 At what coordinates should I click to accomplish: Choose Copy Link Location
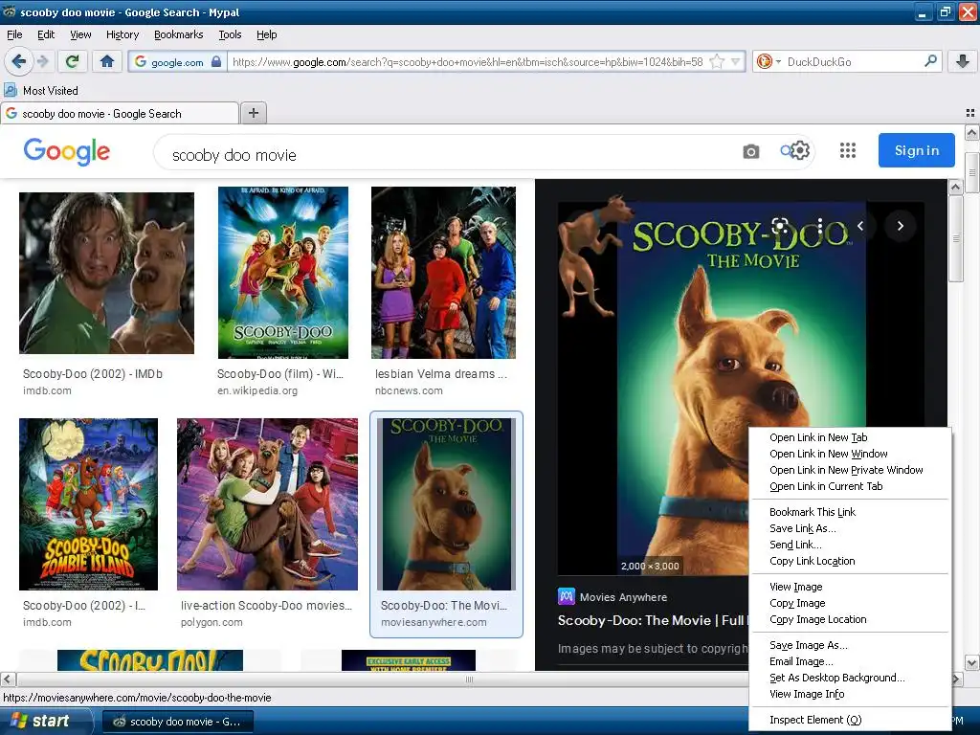(812, 561)
